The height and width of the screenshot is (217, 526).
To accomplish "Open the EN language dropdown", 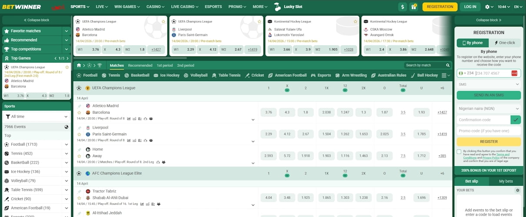I will (518, 7).
